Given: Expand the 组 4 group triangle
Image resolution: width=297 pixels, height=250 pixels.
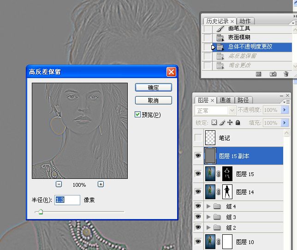Looking at the screenshot, I should point(208,207).
